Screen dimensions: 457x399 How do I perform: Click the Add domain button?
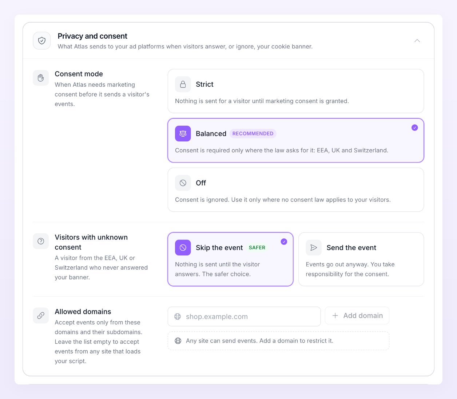click(357, 316)
